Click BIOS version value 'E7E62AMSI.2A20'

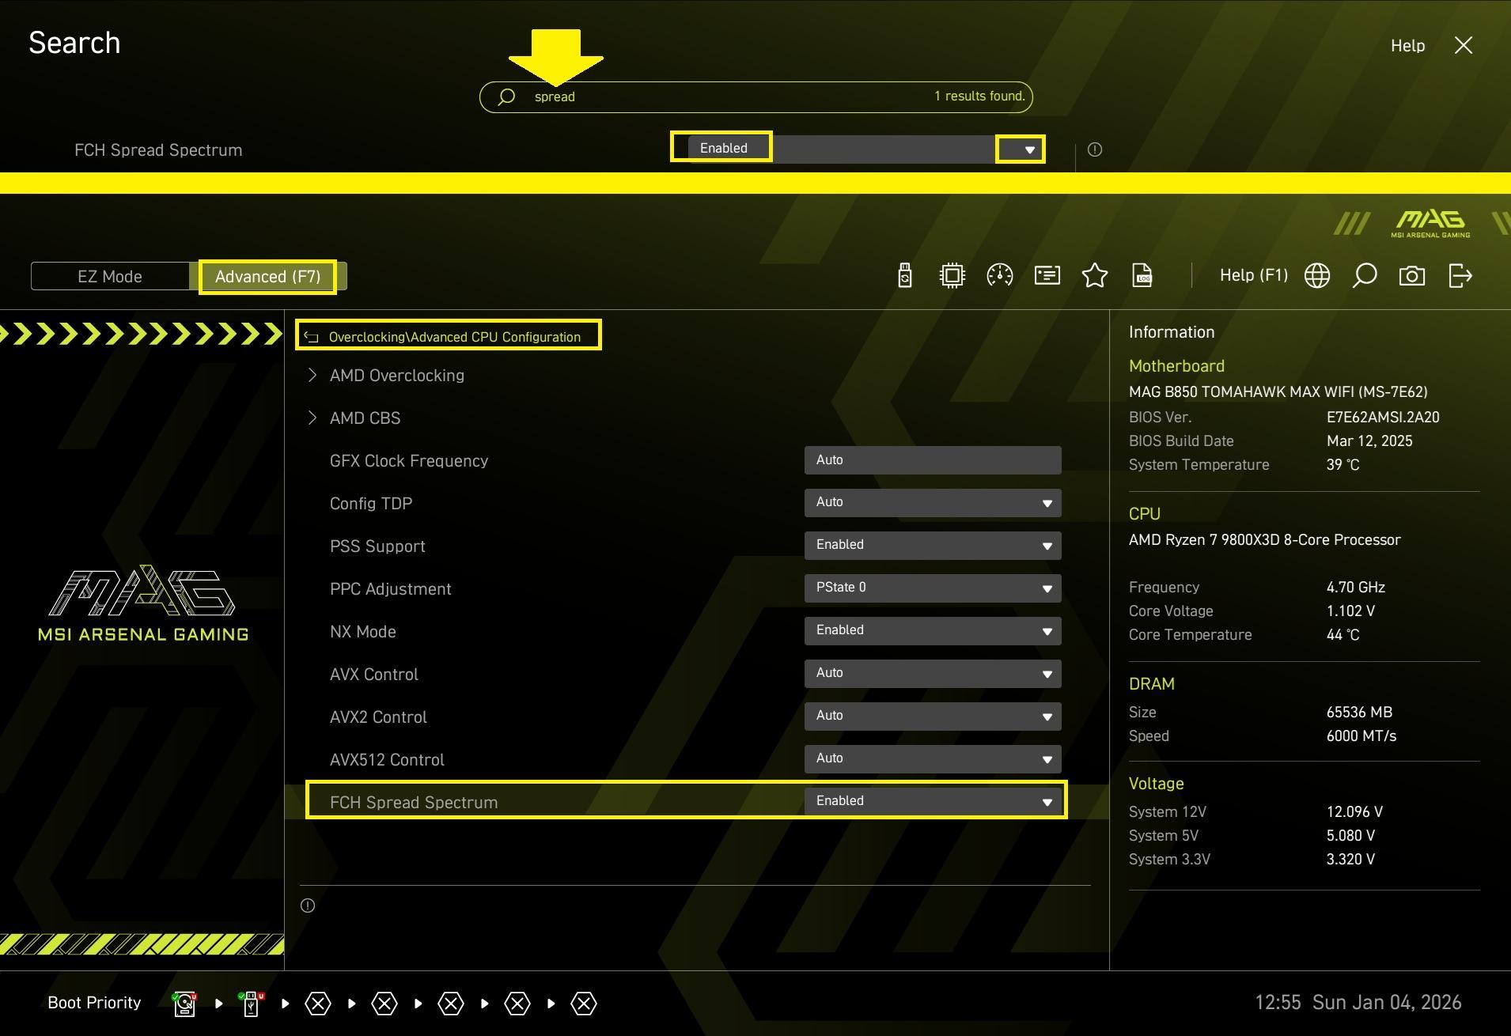[1383, 418]
